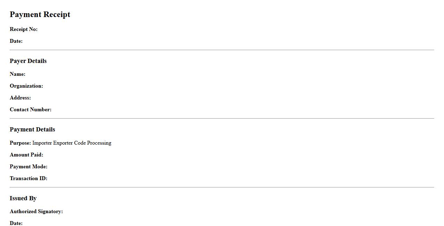This screenshot has height=226, width=444.
Task: Click the Receipt No label
Action: [24, 29]
